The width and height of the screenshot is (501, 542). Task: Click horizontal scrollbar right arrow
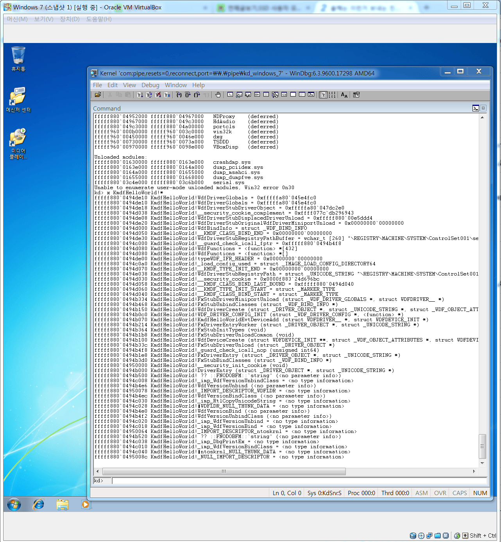pyautogui.click(x=474, y=471)
